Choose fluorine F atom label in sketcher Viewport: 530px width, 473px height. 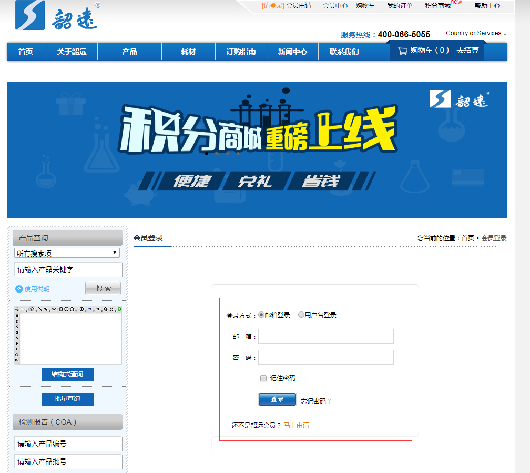tap(17, 349)
